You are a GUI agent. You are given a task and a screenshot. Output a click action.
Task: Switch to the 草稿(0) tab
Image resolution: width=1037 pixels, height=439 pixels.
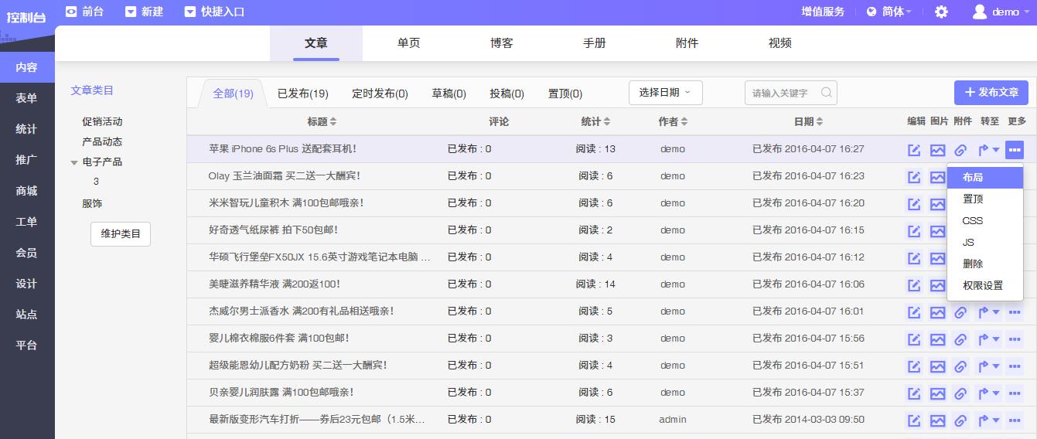coord(449,94)
